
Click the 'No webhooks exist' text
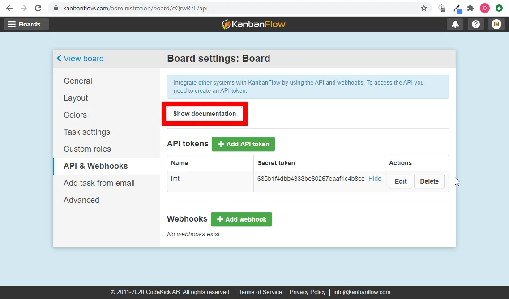click(193, 234)
